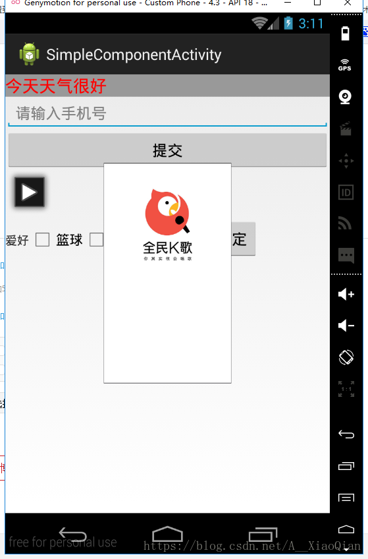This screenshot has width=368, height=559.
Task: Click the sidebar Menu button
Action: tap(346, 498)
